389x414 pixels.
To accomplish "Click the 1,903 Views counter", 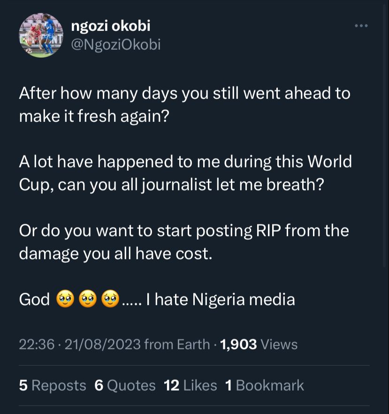I will [x=259, y=345].
